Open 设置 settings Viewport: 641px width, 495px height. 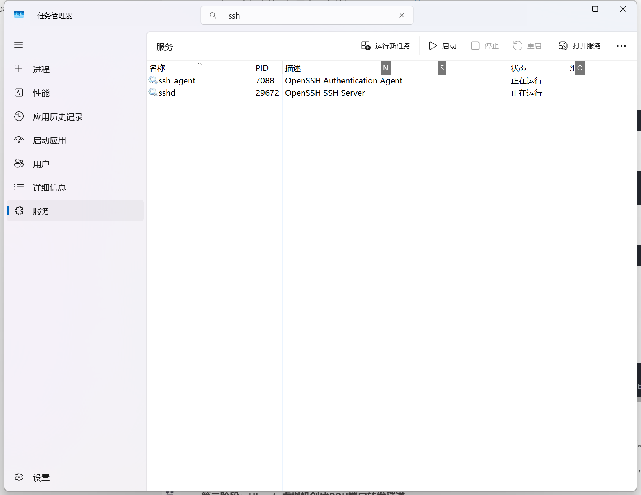75,477
